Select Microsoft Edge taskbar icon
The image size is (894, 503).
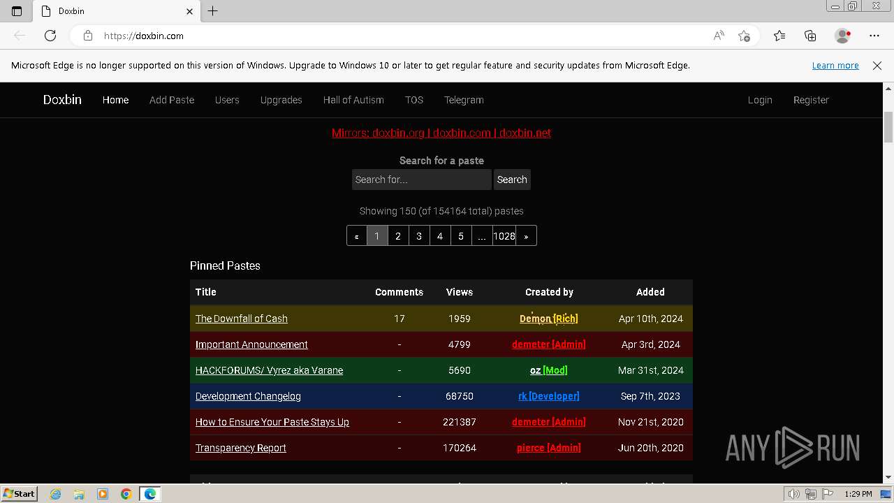tap(150, 494)
